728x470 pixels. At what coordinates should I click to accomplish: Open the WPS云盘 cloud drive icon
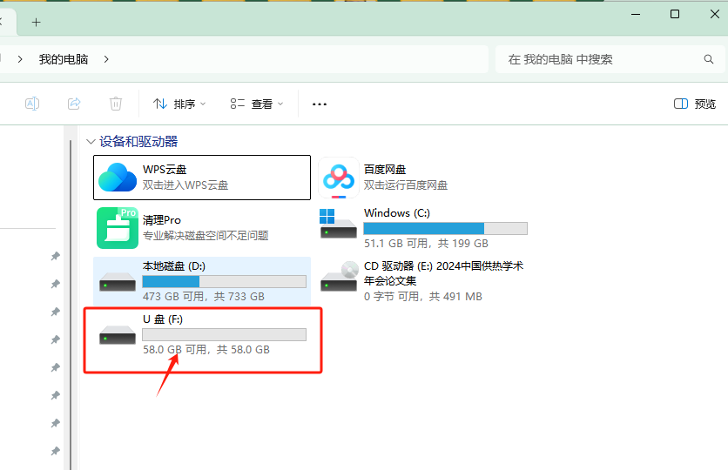coord(118,178)
